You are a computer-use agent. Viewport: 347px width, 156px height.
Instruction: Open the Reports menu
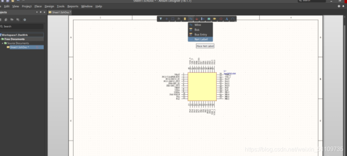73,7
